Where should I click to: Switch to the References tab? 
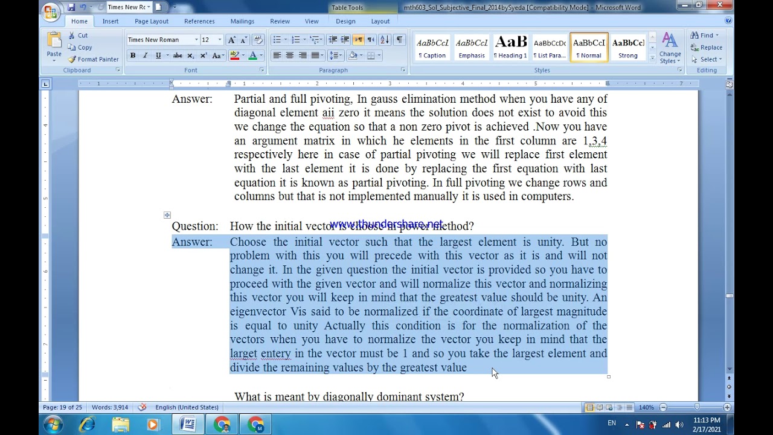pyautogui.click(x=199, y=21)
